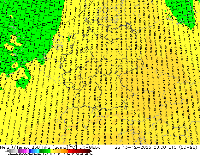Click the '[°C]' unit label
200x155 pixels.
pos(73,147)
